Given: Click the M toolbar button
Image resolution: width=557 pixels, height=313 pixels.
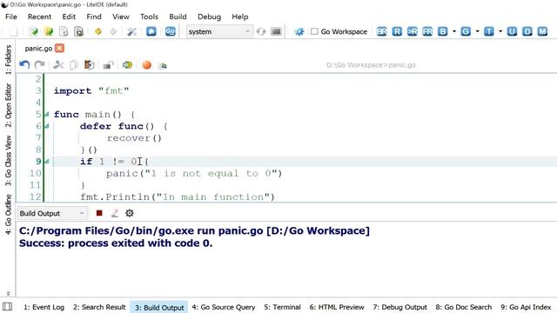Looking at the screenshot, I should [x=542, y=31].
